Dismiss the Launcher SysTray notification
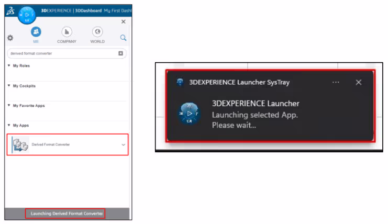This screenshot has width=388, height=224. coord(359,82)
